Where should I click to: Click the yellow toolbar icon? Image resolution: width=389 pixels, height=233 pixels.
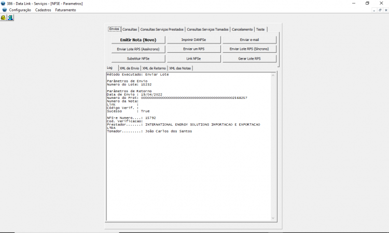pyautogui.click(x=3, y=18)
